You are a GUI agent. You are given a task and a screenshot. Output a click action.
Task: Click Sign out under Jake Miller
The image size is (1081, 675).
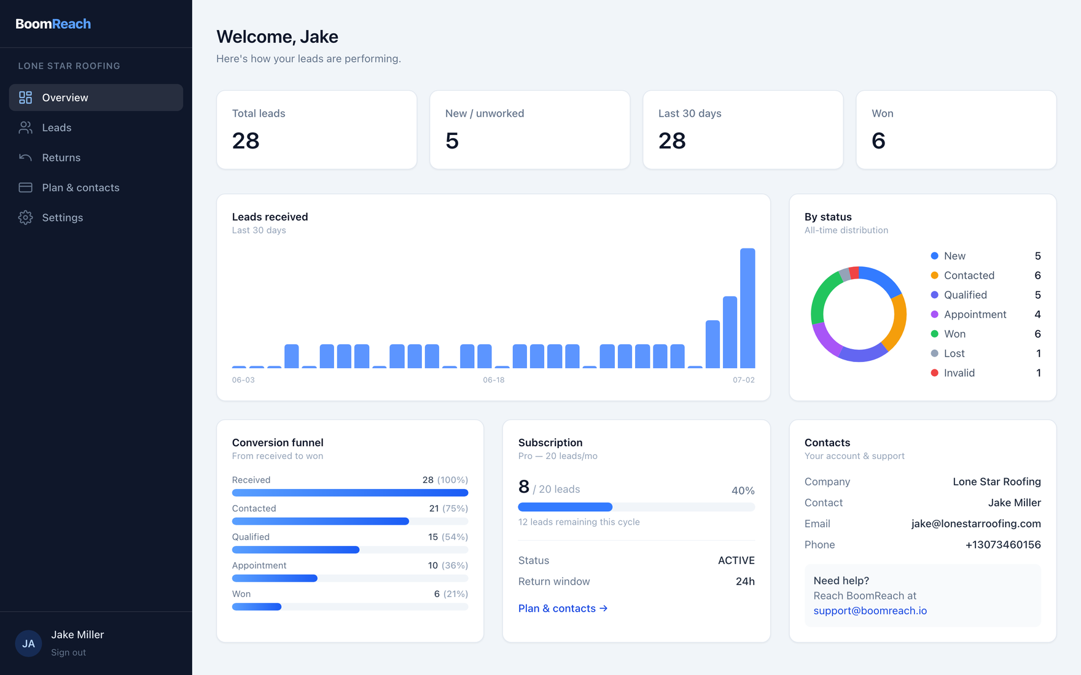click(68, 652)
